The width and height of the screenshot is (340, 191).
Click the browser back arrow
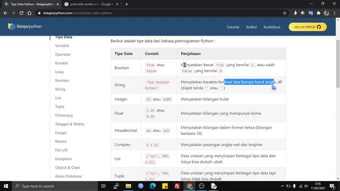(5, 13)
